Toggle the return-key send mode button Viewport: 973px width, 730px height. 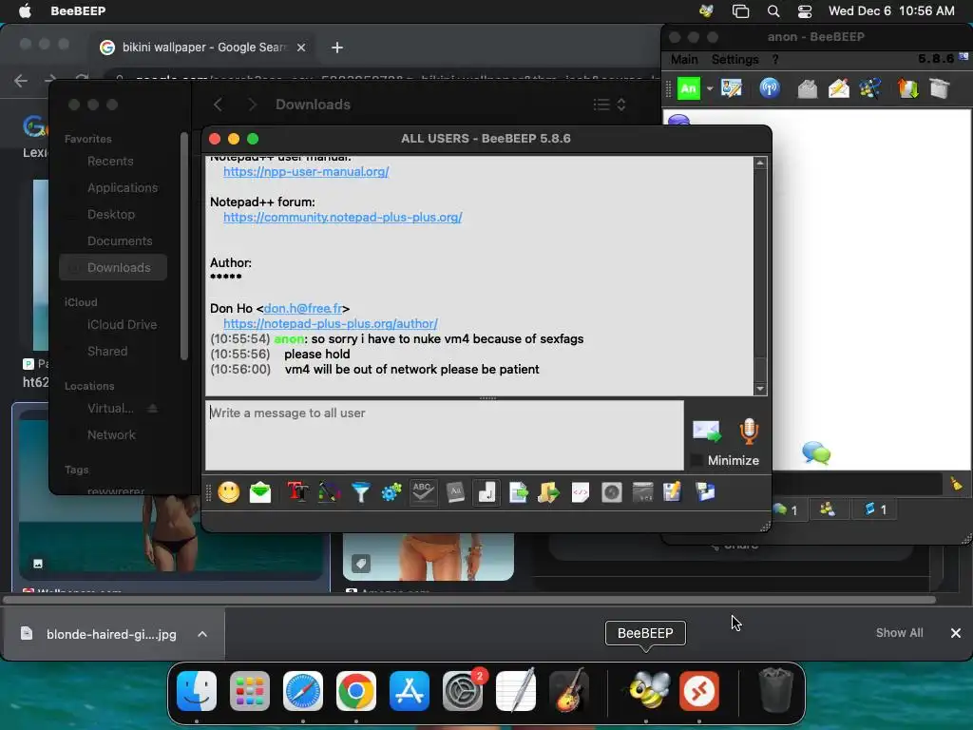486,493
